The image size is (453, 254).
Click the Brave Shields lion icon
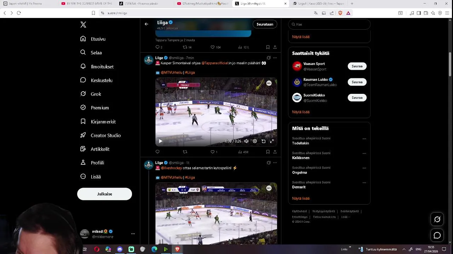(340, 13)
